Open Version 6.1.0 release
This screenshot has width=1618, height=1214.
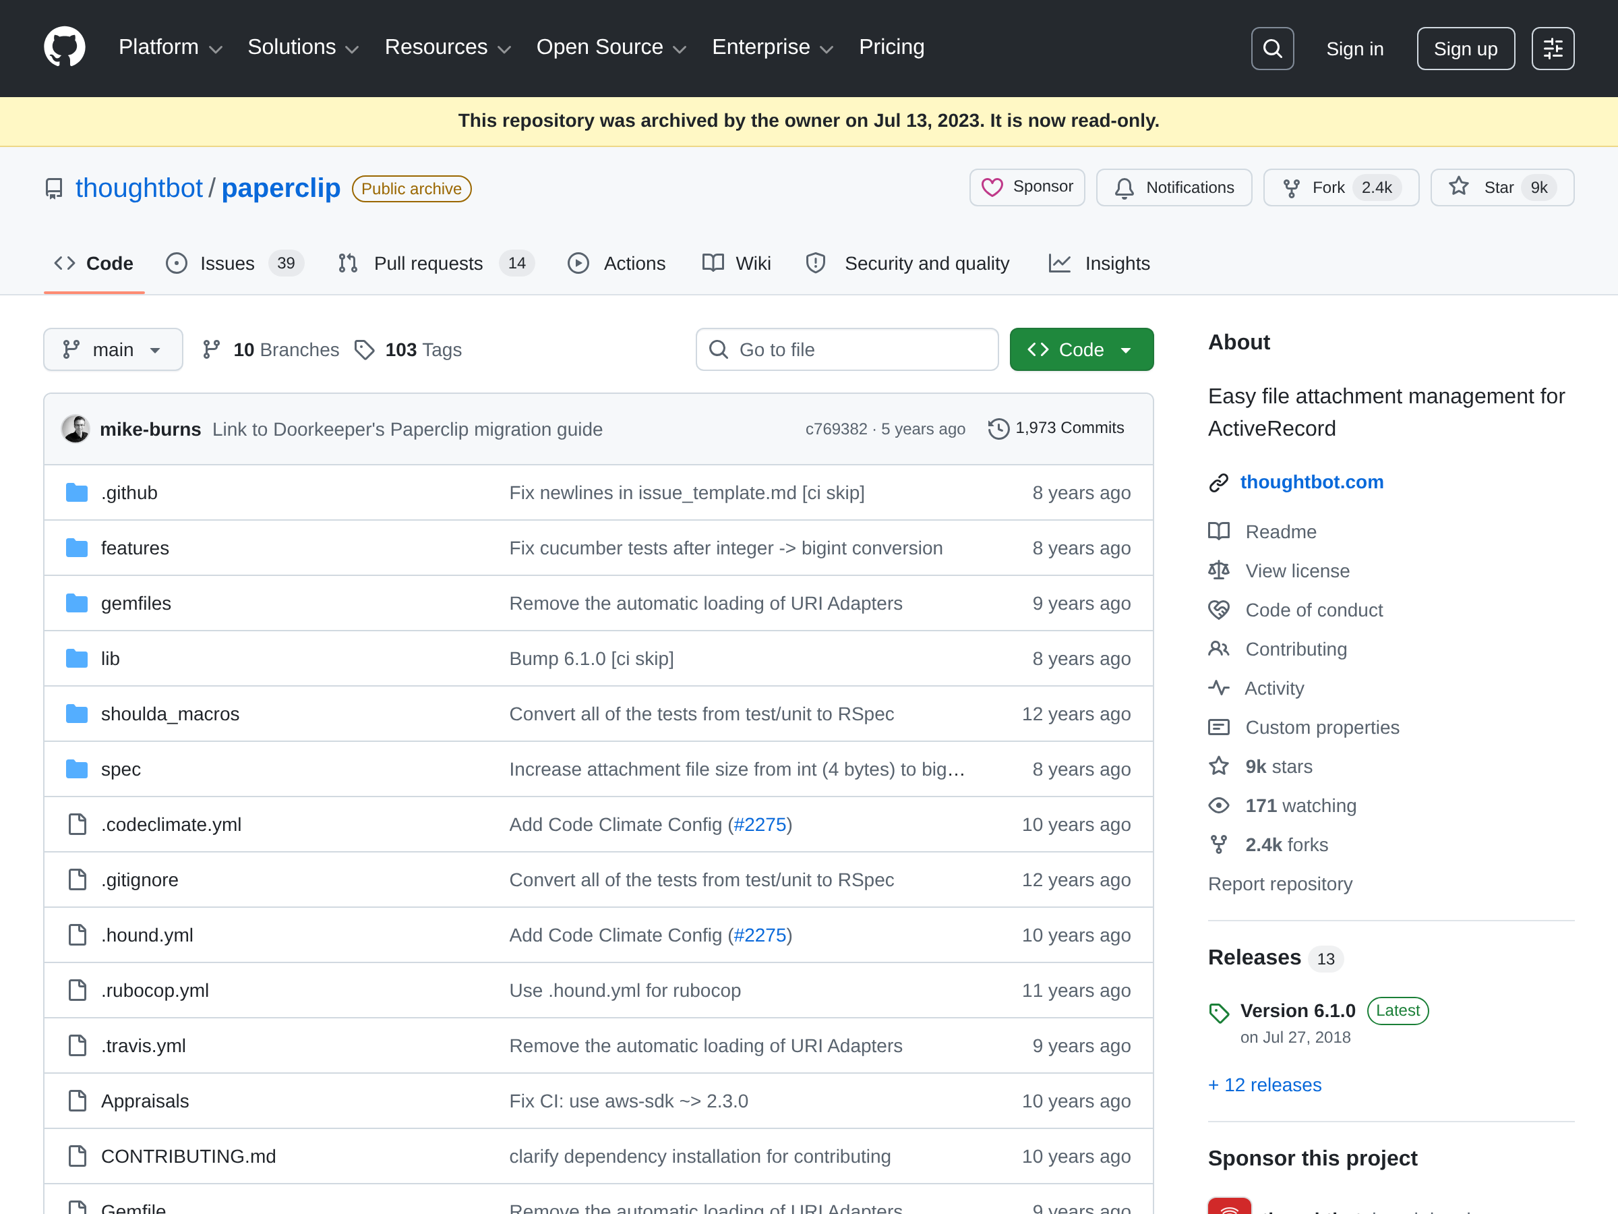click(x=1298, y=1010)
